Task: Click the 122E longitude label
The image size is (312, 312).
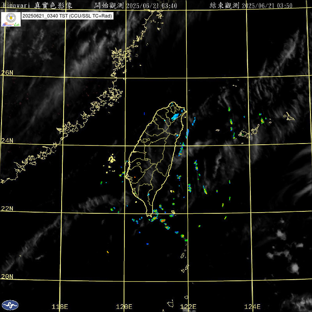Action: (188, 307)
